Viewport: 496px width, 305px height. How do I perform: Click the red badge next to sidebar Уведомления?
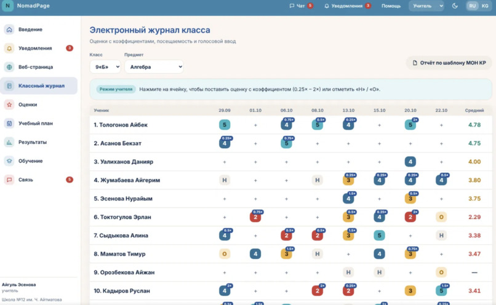[x=70, y=48]
